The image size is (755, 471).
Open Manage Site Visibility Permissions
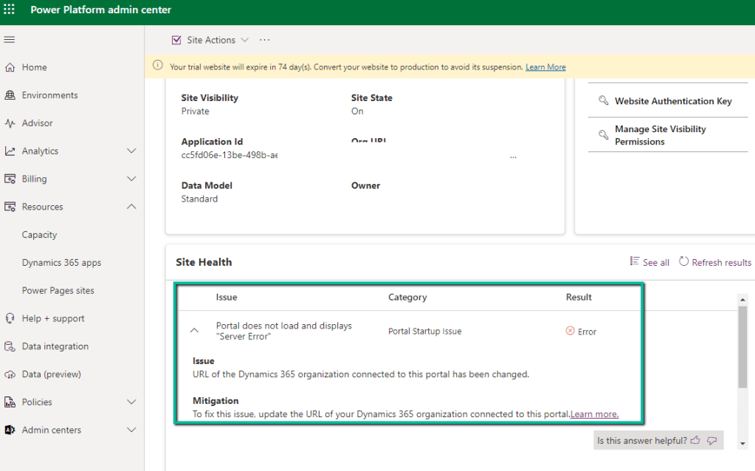(660, 135)
